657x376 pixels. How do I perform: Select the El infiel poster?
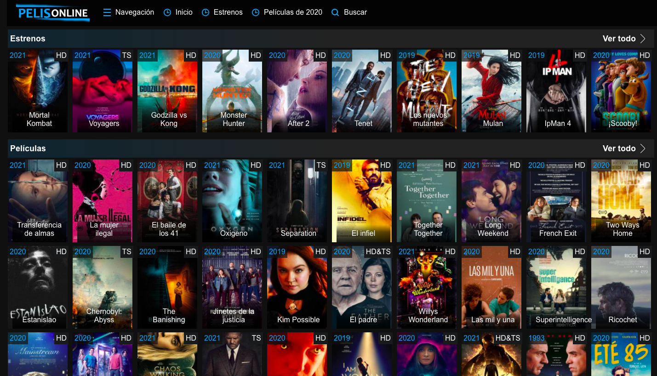[x=362, y=201]
